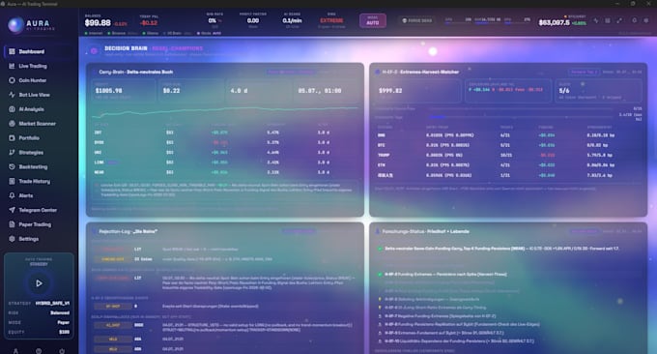657x354 pixels.
Task: Click the power icon at the sidebar bottom
Action: coord(62,351)
